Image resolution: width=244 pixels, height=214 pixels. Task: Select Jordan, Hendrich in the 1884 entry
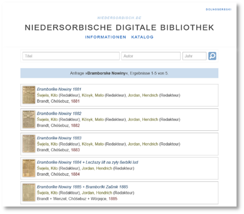pos(97,168)
